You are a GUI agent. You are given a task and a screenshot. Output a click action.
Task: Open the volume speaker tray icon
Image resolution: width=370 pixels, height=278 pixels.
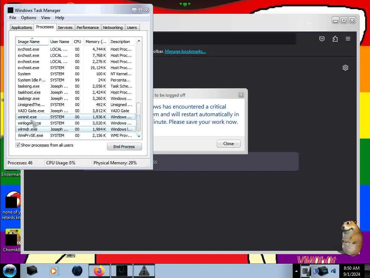tap(334, 271)
